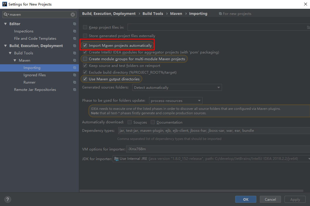310x206 pixels.
Task: Click VM options for importer field
Action: (218, 149)
